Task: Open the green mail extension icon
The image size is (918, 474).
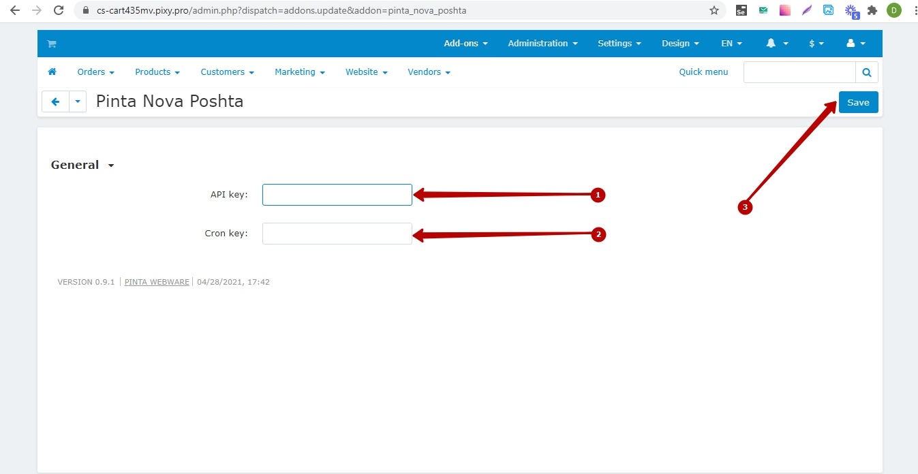Action: [x=763, y=10]
